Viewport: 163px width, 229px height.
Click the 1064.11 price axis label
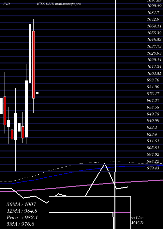click(x=154, y=26)
